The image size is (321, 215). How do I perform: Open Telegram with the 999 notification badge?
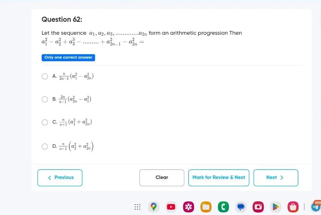pyautogui.click(x=316, y=207)
